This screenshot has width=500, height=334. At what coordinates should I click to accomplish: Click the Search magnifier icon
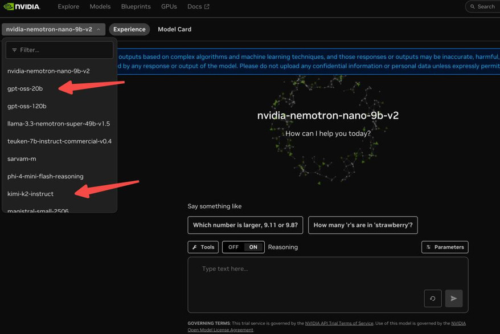pyautogui.click(x=473, y=7)
